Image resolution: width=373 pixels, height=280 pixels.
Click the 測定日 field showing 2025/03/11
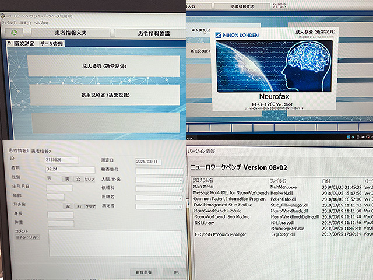pos(148,162)
